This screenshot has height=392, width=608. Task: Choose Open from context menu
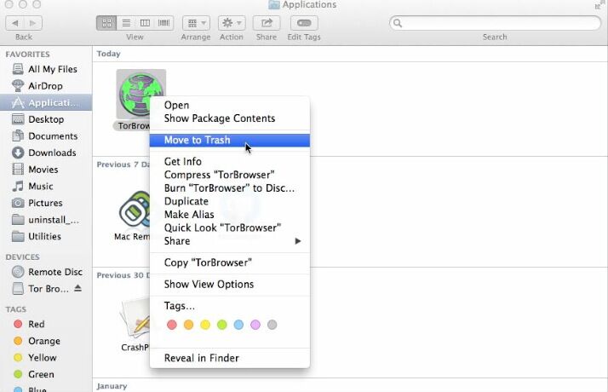[230, 105]
